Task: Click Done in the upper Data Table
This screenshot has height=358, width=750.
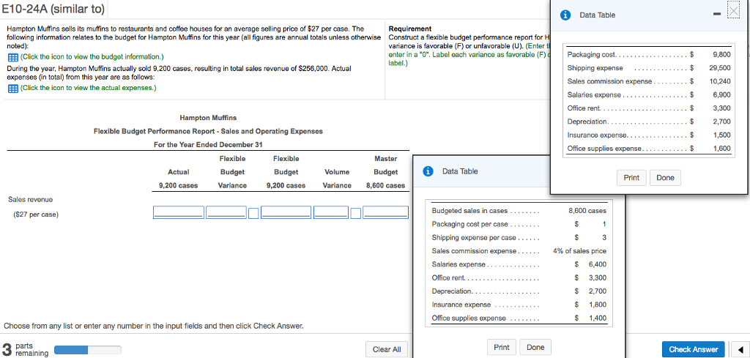Action: coord(665,177)
